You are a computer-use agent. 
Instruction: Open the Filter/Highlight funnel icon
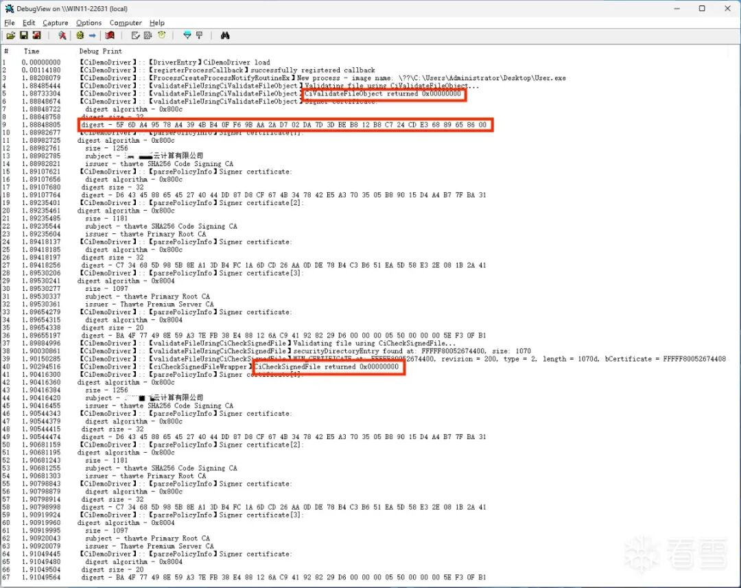(187, 36)
